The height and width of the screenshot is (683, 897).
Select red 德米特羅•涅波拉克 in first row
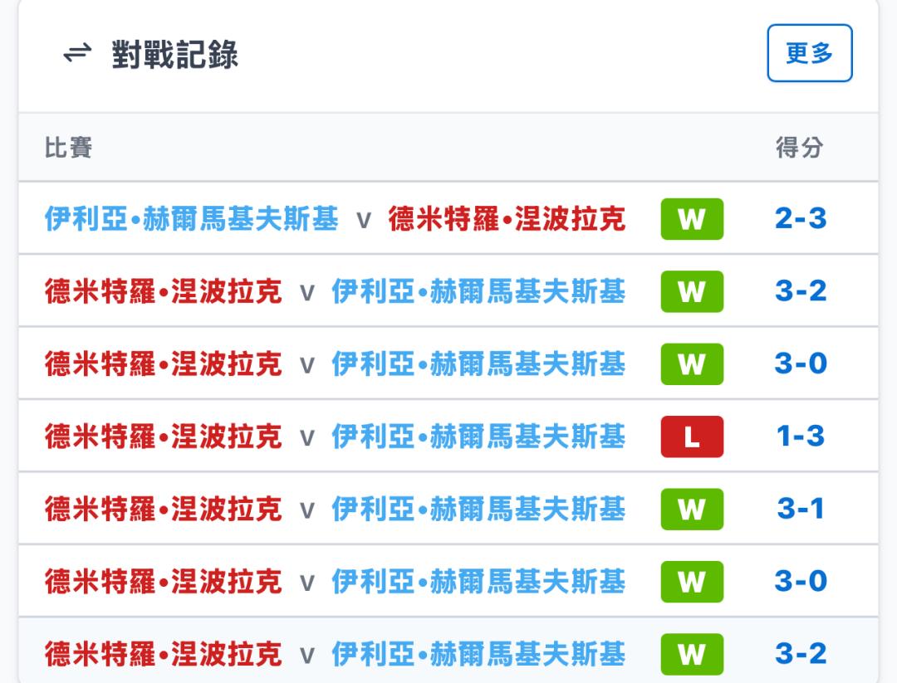(x=507, y=219)
